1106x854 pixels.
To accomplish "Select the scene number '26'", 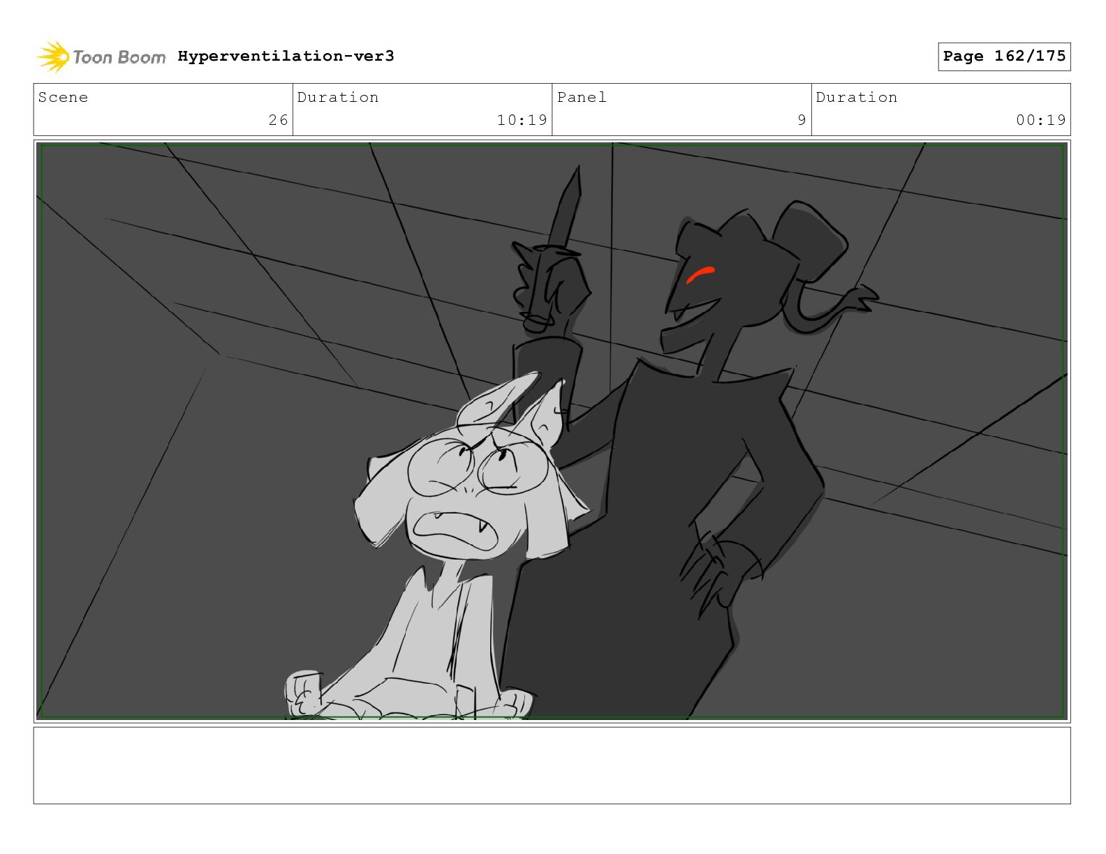I will point(278,120).
